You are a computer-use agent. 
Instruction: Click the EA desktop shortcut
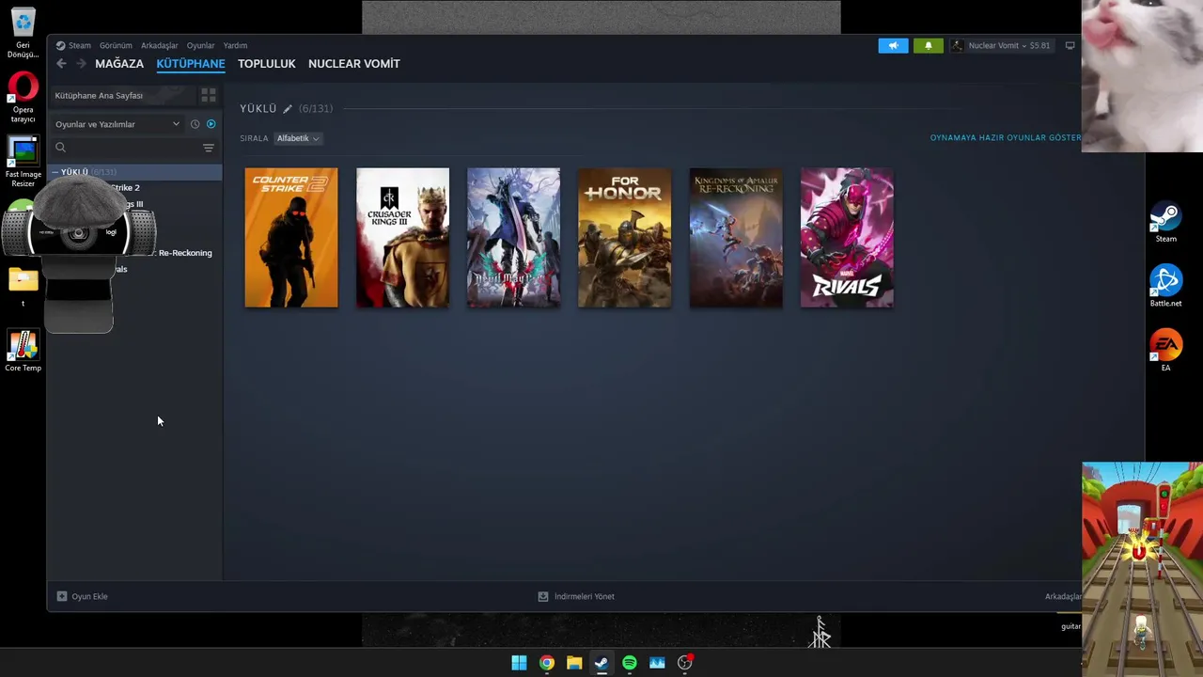point(1165,350)
